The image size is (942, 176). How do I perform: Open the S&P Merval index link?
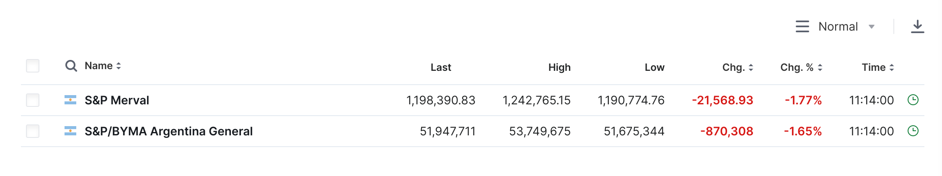coord(117,100)
